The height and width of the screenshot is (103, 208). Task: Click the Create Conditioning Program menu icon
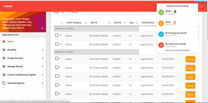click(4, 75)
